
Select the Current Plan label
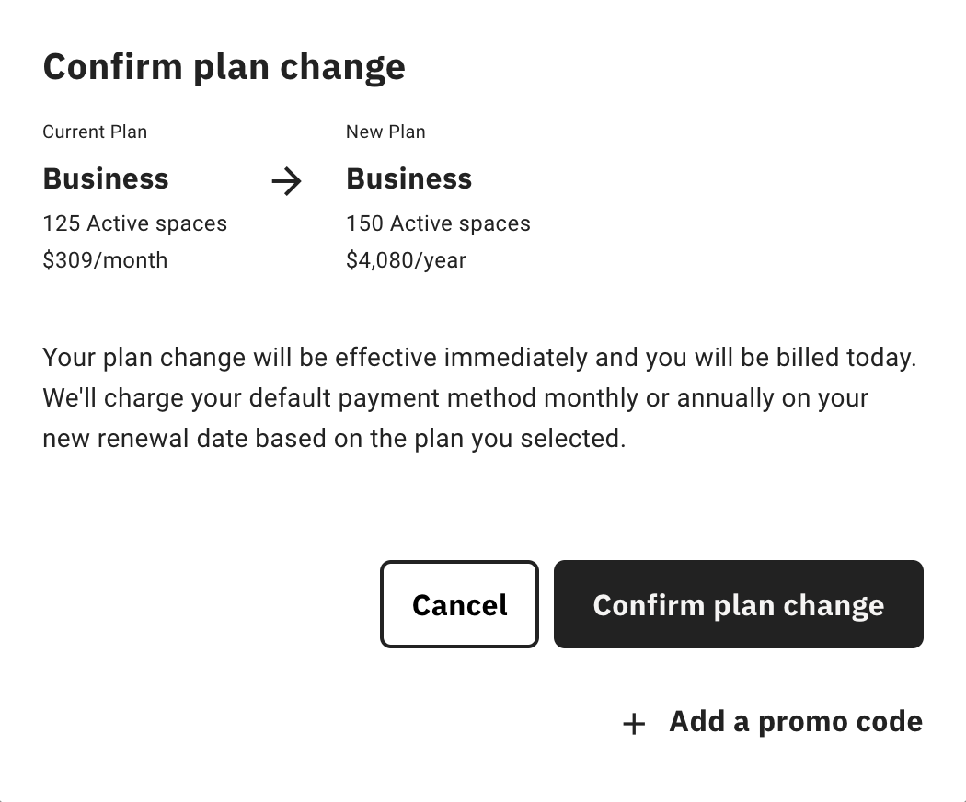[x=95, y=132]
